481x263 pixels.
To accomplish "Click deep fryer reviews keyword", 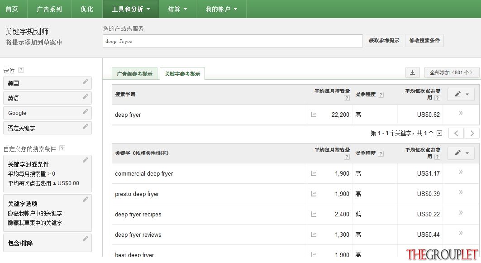I will pos(138,235).
